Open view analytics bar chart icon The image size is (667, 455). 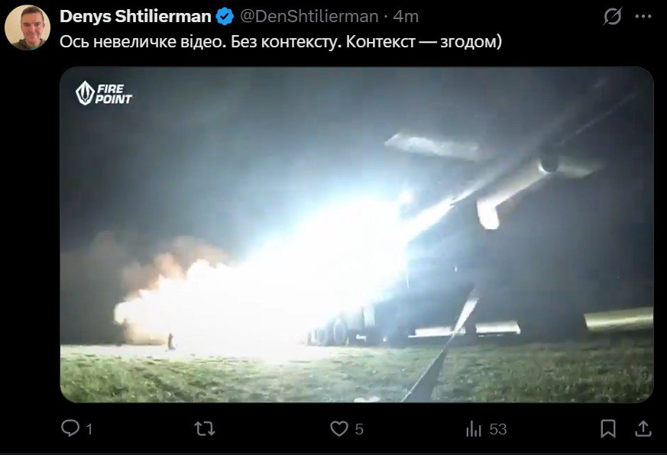point(474,428)
